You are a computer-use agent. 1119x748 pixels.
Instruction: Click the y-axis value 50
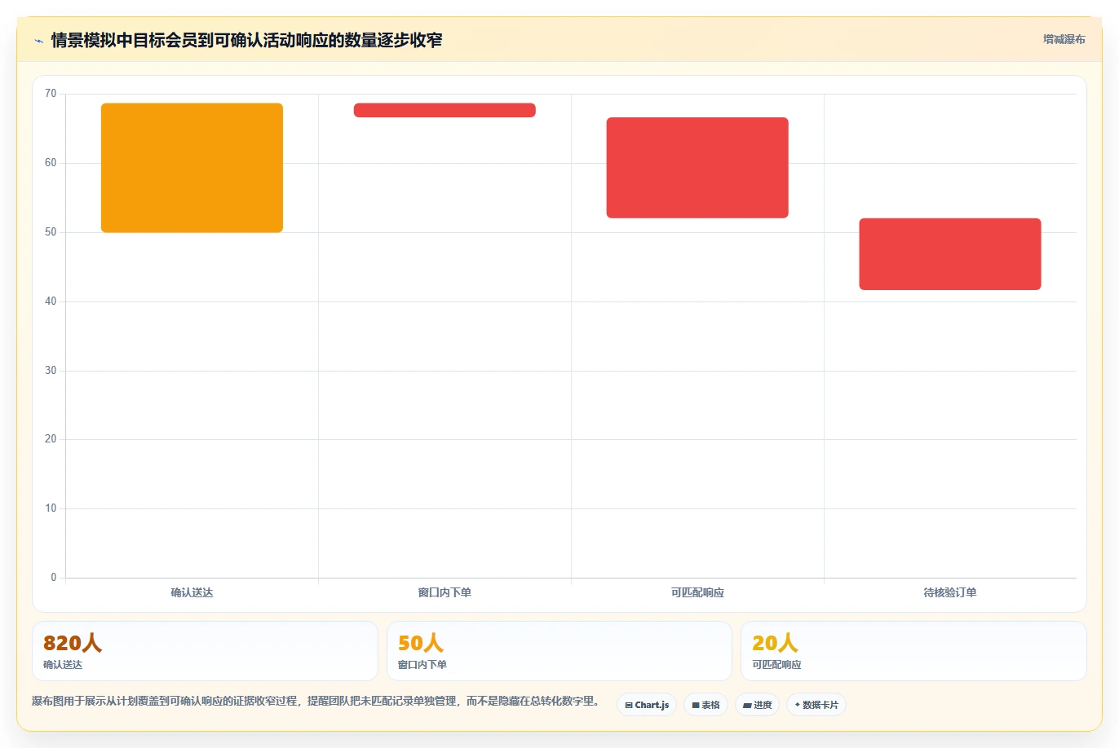(x=51, y=232)
